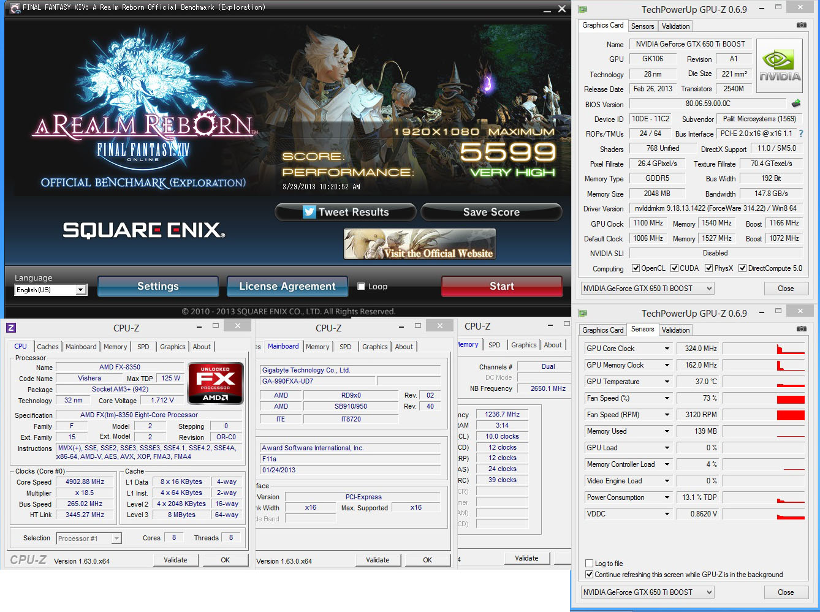Click the green BIOS save chip icon
This screenshot has width=820, height=612.
(x=796, y=104)
